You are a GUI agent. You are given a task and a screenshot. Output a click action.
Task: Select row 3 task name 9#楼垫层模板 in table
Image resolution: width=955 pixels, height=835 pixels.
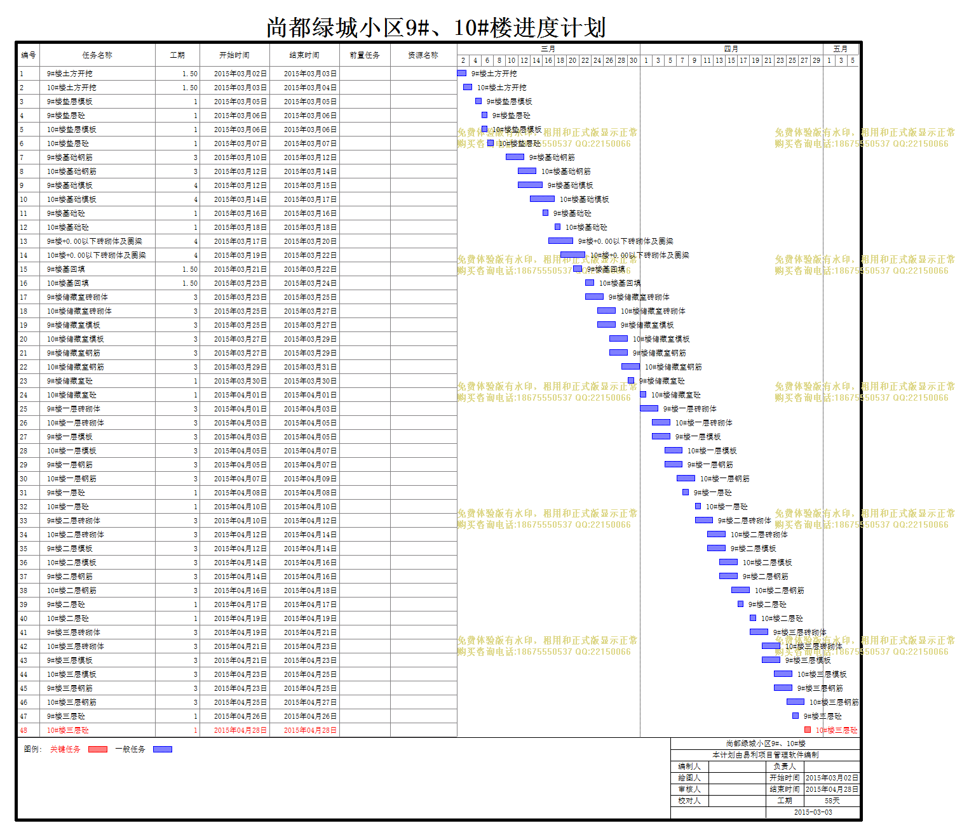coord(69,102)
